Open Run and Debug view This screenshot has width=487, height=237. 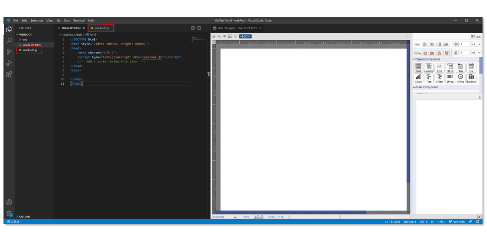9,63
